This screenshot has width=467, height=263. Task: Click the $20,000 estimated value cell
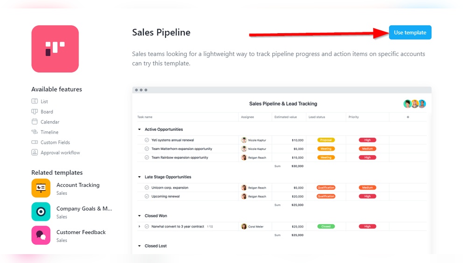pos(297,197)
